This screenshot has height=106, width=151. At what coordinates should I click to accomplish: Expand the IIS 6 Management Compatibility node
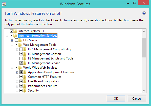[17, 50]
